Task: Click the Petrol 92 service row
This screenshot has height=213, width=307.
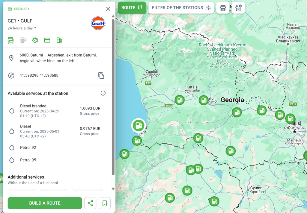Action: (57, 147)
